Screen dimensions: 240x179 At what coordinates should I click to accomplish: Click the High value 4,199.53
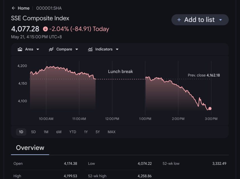coord(71,176)
